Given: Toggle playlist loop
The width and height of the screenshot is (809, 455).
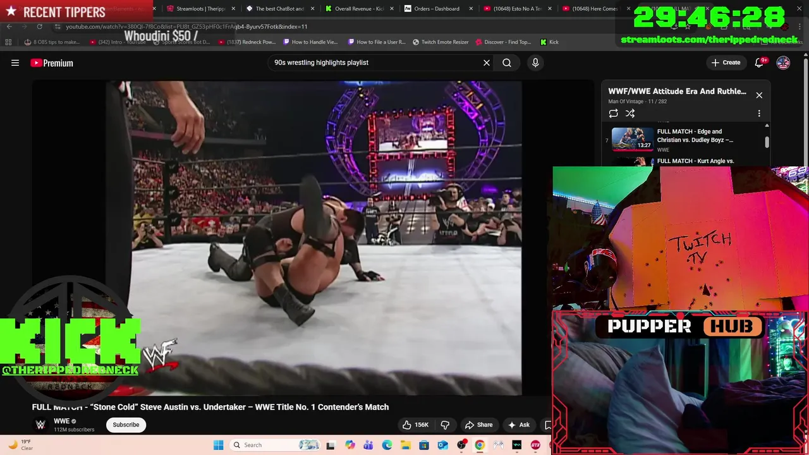Looking at the screenshot, I should pyautogui.click(x=613, y=114).
